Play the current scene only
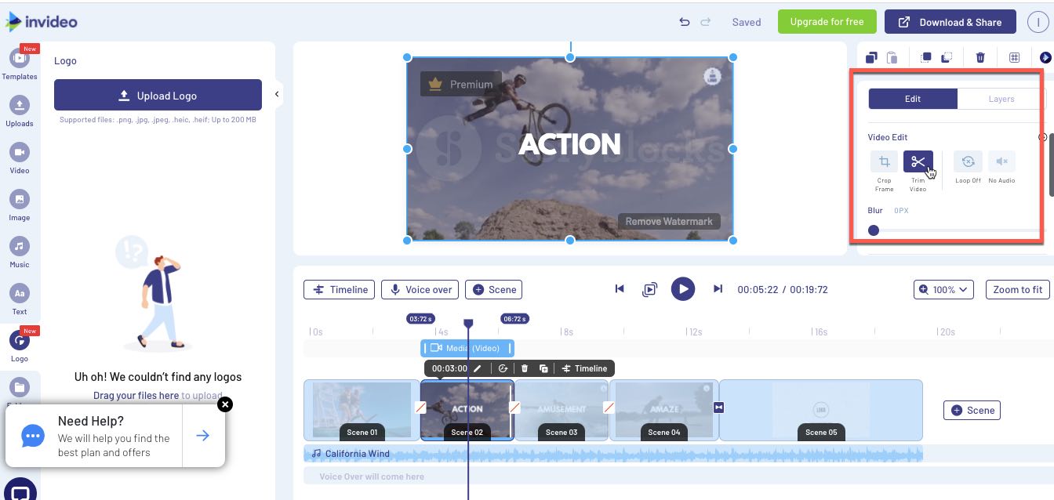Screen dimensions: 1054x500 pyautogui.click(x=649, y=289)
